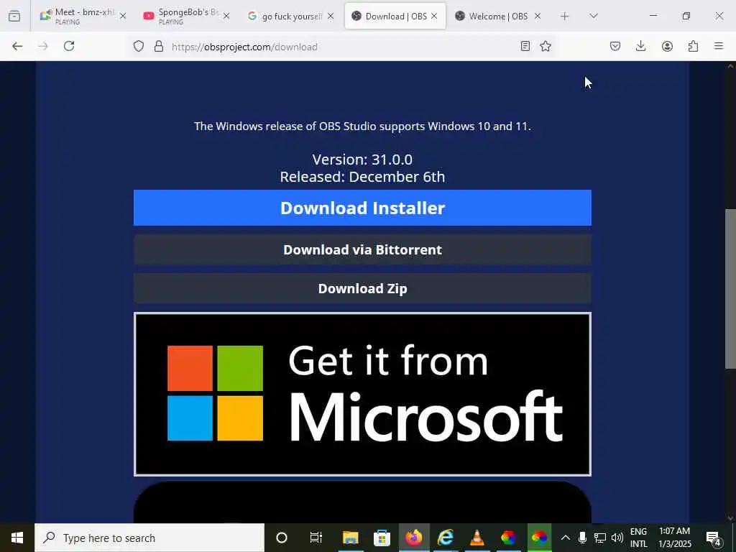Open Firefox account icon
The height and width of the screenshot is (552, 736).
tap(667, 46)
